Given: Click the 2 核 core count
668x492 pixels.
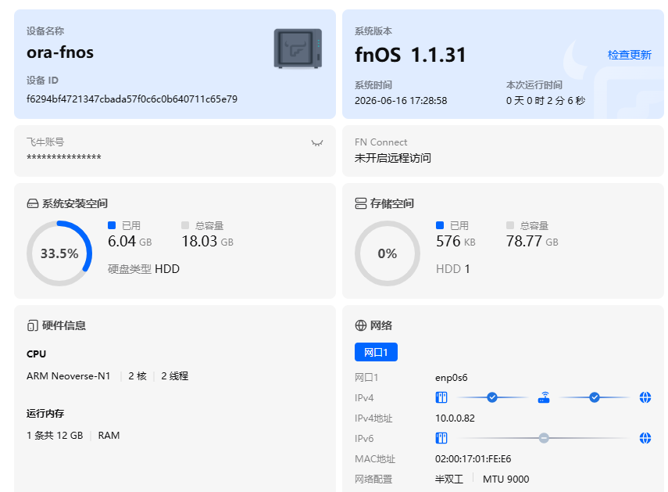Looking at the screenshot, I should click(138, 376).
